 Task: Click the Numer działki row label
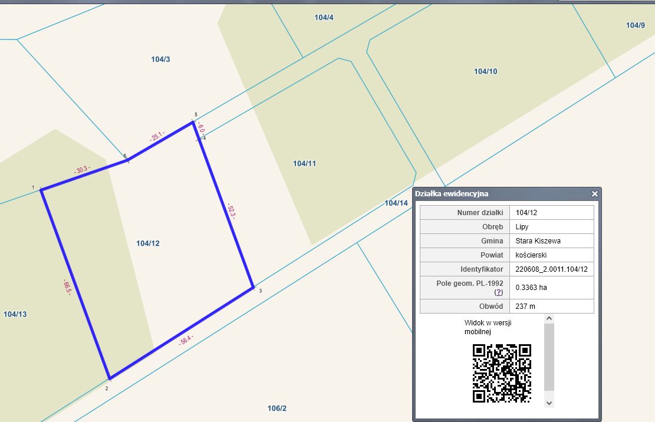click(480, 212)
